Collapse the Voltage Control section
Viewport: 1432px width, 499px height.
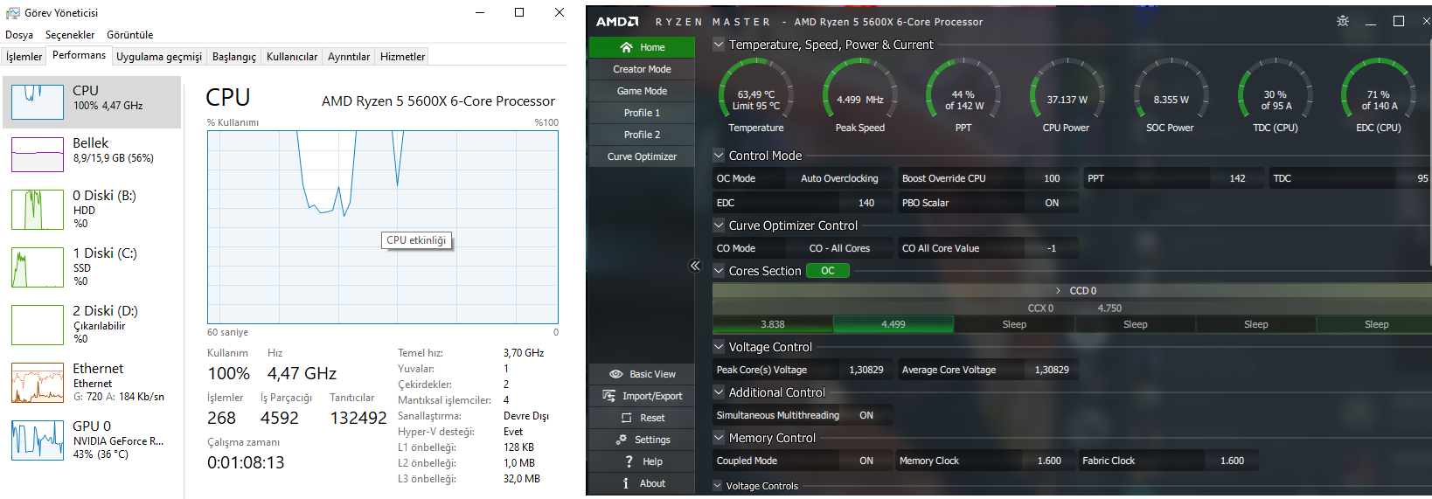[x=719, y=347]
